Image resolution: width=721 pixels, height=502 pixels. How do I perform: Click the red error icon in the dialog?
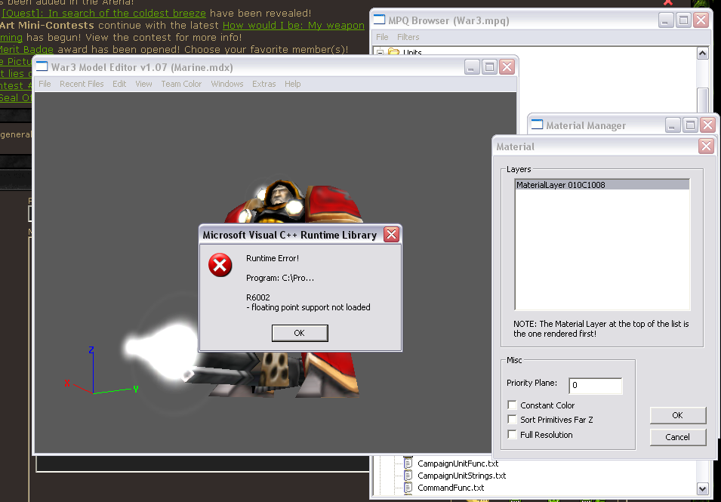(220, 265)
